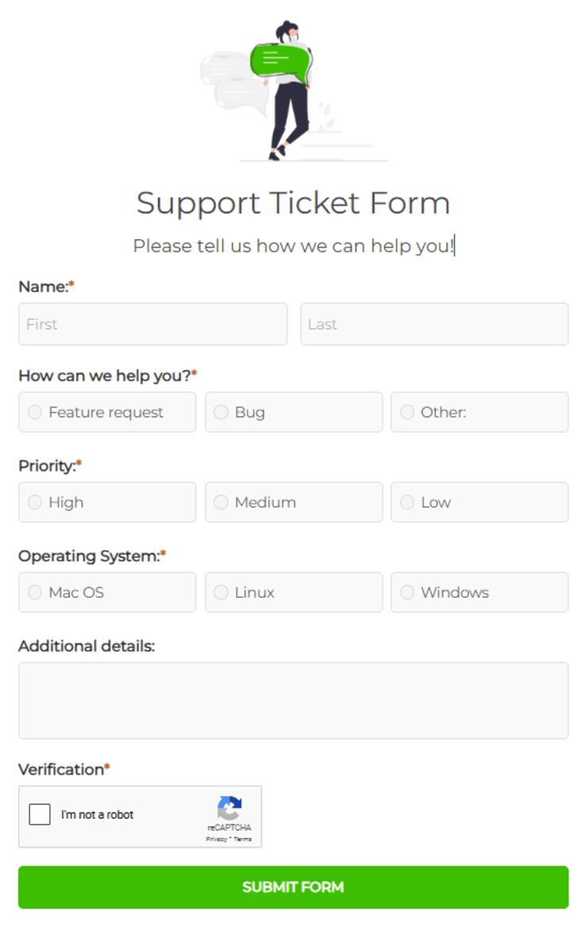Select the "Bug" option
The image size is (587, 926).
pyautogui.click(x=221, y=412)
